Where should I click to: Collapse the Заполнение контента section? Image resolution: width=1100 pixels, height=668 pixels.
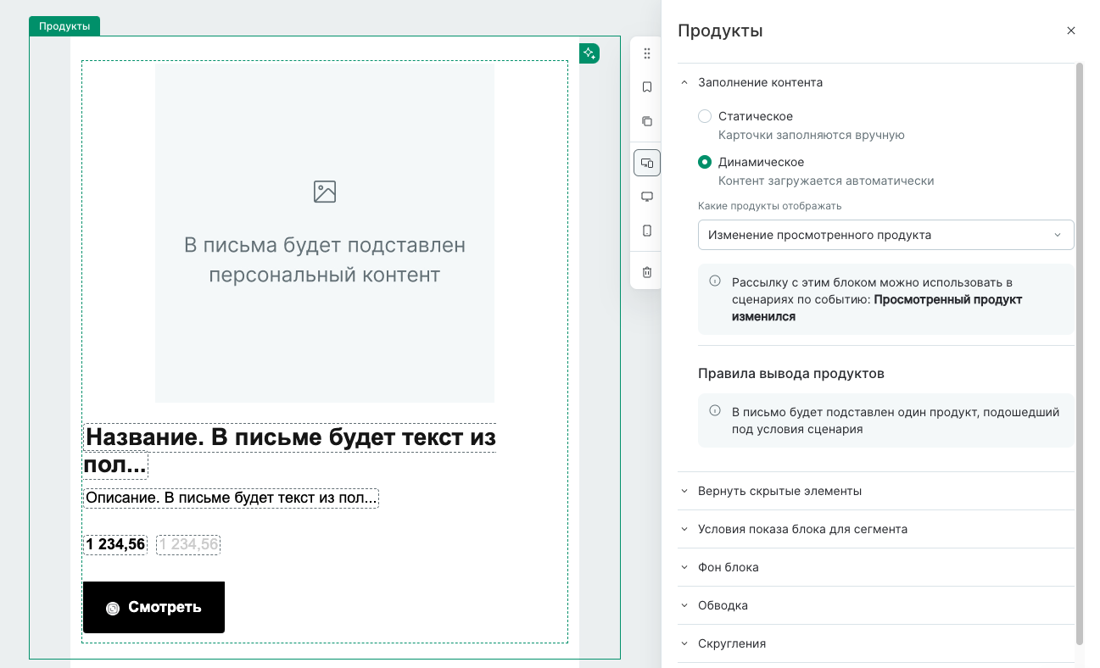coord(876,82)
